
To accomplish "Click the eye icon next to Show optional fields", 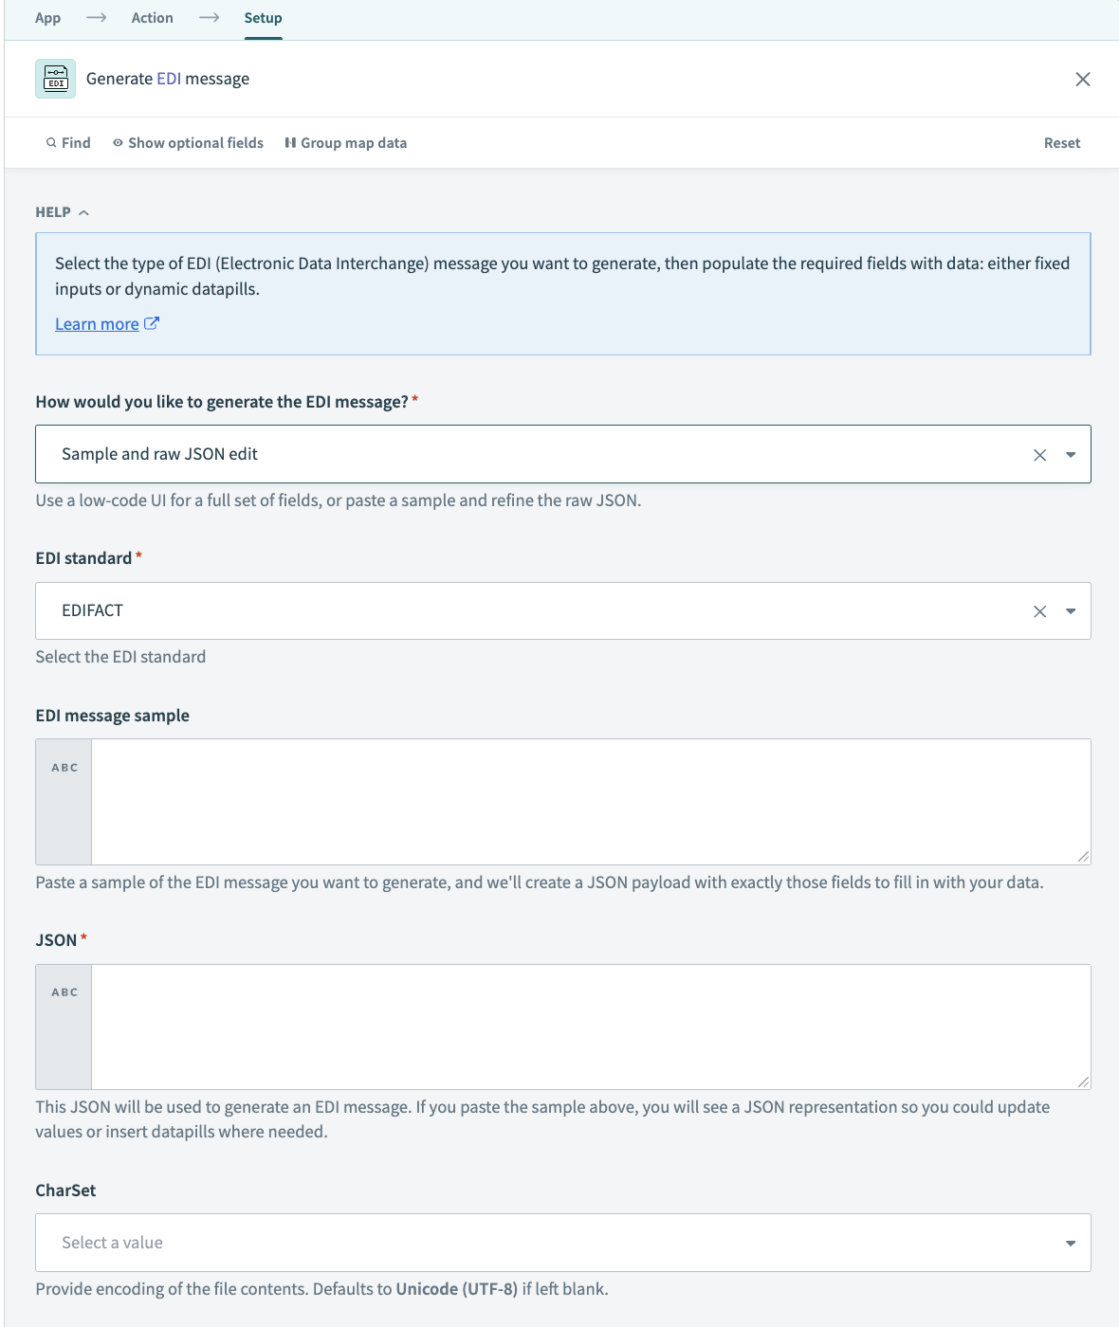I will 118,142.
